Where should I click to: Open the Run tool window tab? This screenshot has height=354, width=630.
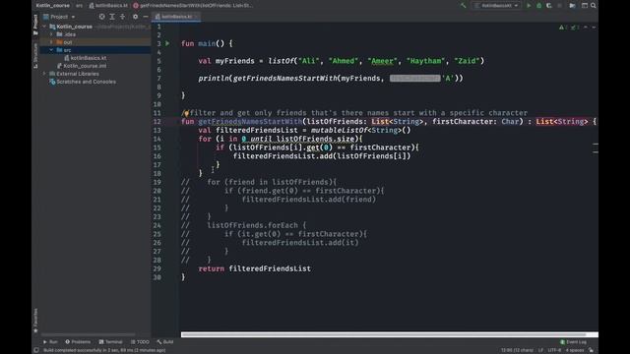click(x=50, y=342)
